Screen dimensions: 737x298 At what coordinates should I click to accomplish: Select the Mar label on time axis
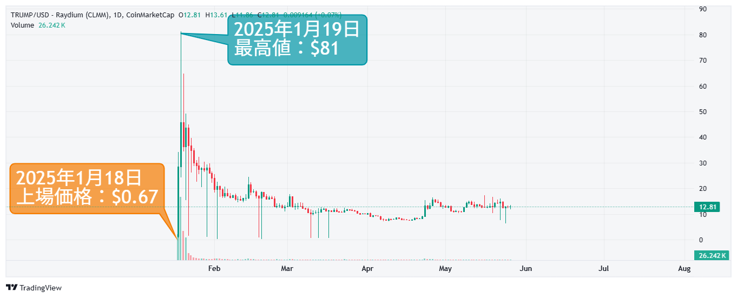click(287, 268)
